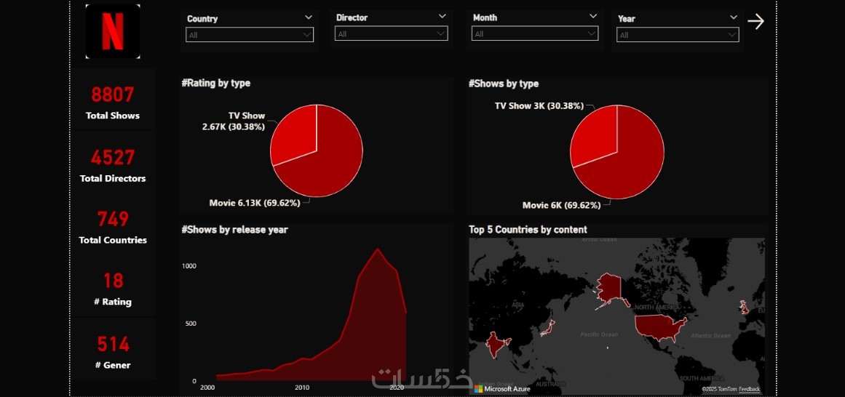Click the Netflix logo icon

[x=113, y=31]
